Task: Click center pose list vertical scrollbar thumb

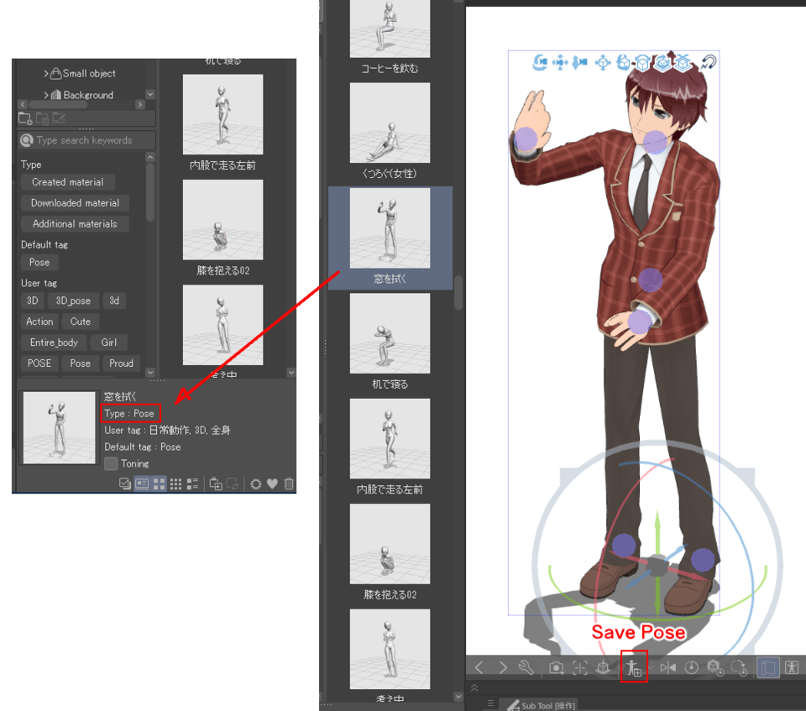Action: pos(458,293)
